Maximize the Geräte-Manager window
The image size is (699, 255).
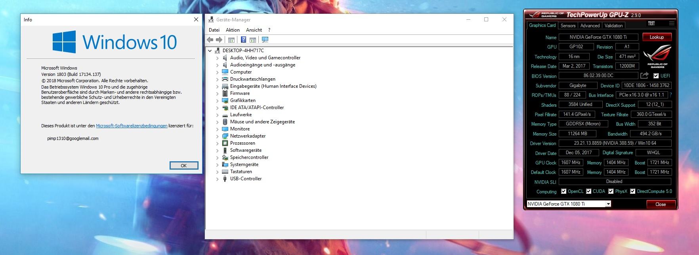(486, 19)
